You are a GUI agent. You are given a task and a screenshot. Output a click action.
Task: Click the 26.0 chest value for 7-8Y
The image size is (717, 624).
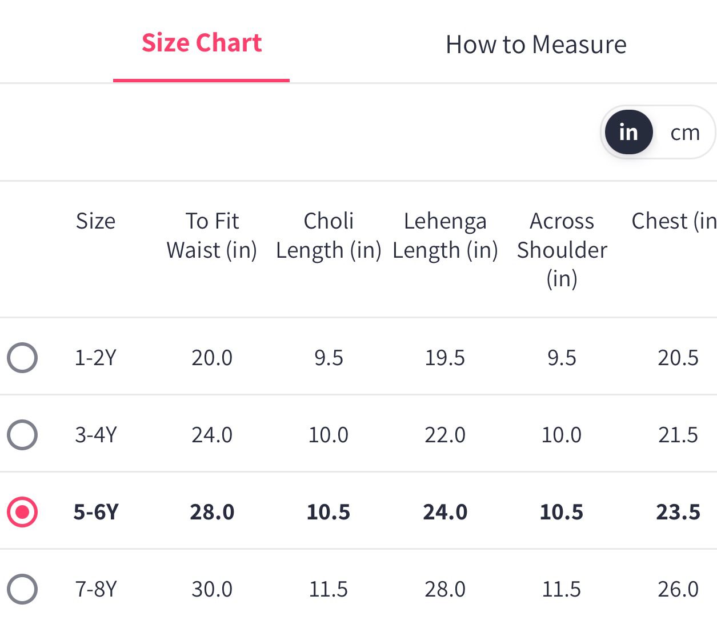678,589
